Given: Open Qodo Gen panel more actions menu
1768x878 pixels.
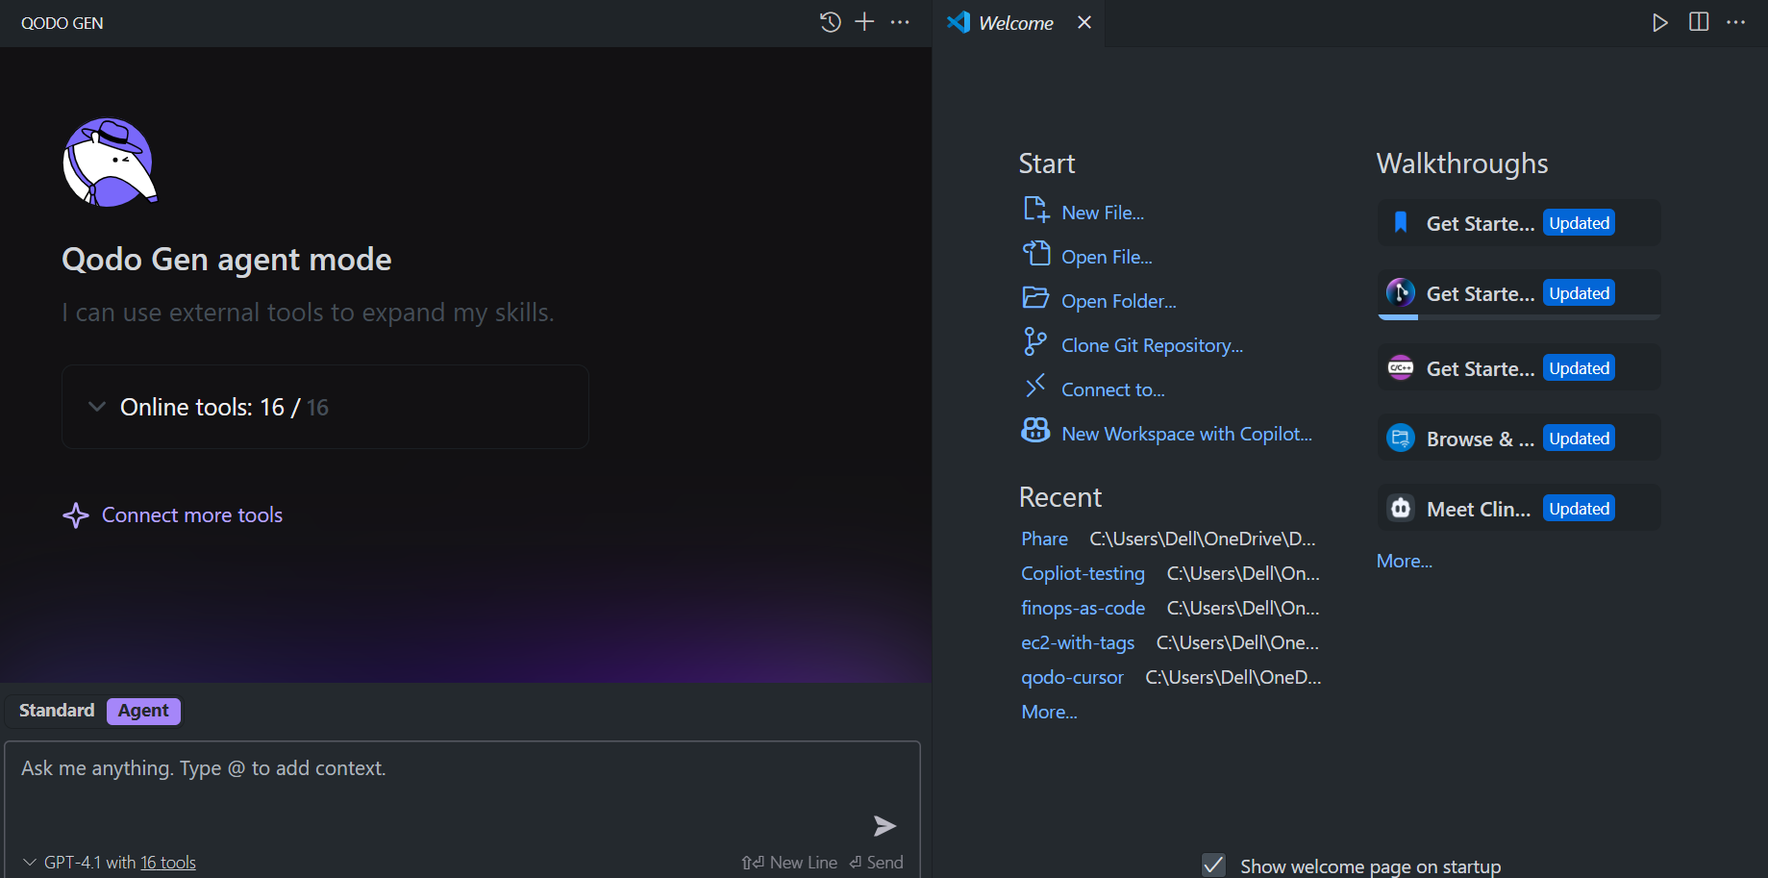Looking at the screenshot, I should click(x=900, y=22).
